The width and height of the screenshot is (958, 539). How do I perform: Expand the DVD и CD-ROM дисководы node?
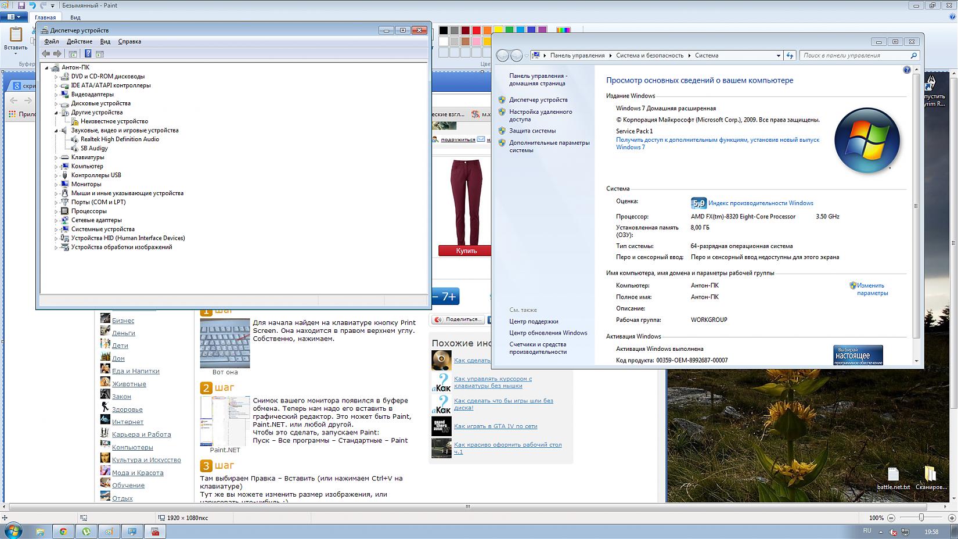pyautogui.click(x=56, y=77)
